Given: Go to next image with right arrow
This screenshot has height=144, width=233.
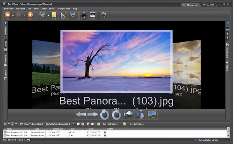Looking at the screenshot, I should [92, 115].
